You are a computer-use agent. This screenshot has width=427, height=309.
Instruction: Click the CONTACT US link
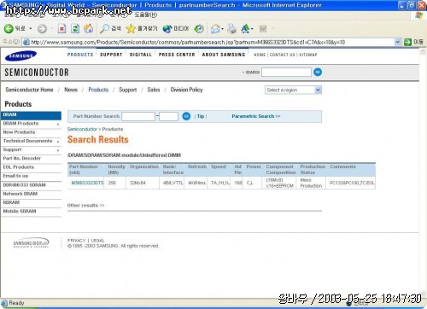click(282, 55)
